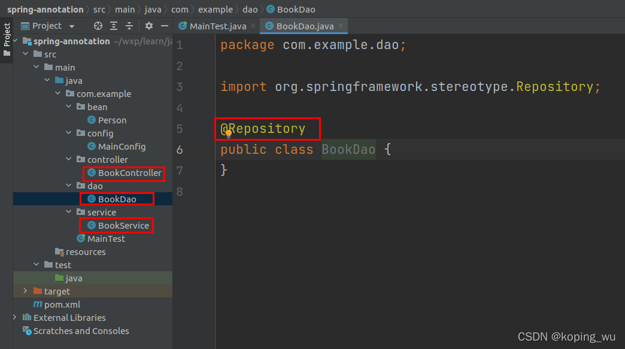
Task: Click main in breadcrumb bar
Action: tap(125, 10)
